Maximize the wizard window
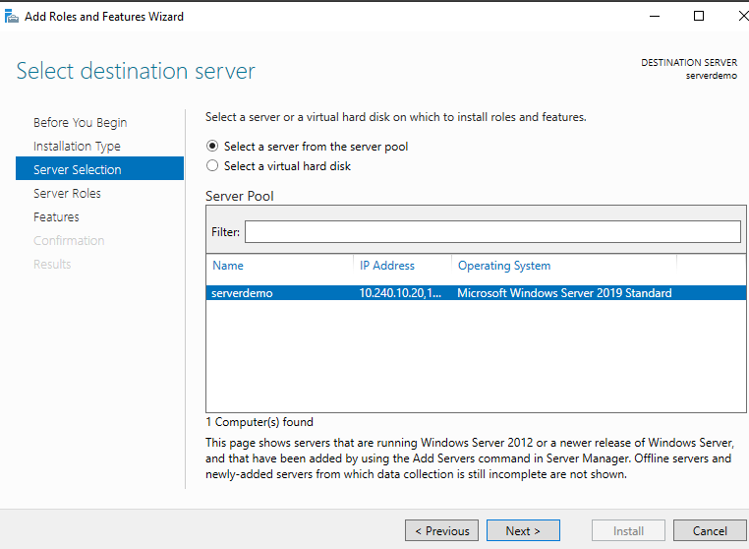 (699, 16)
